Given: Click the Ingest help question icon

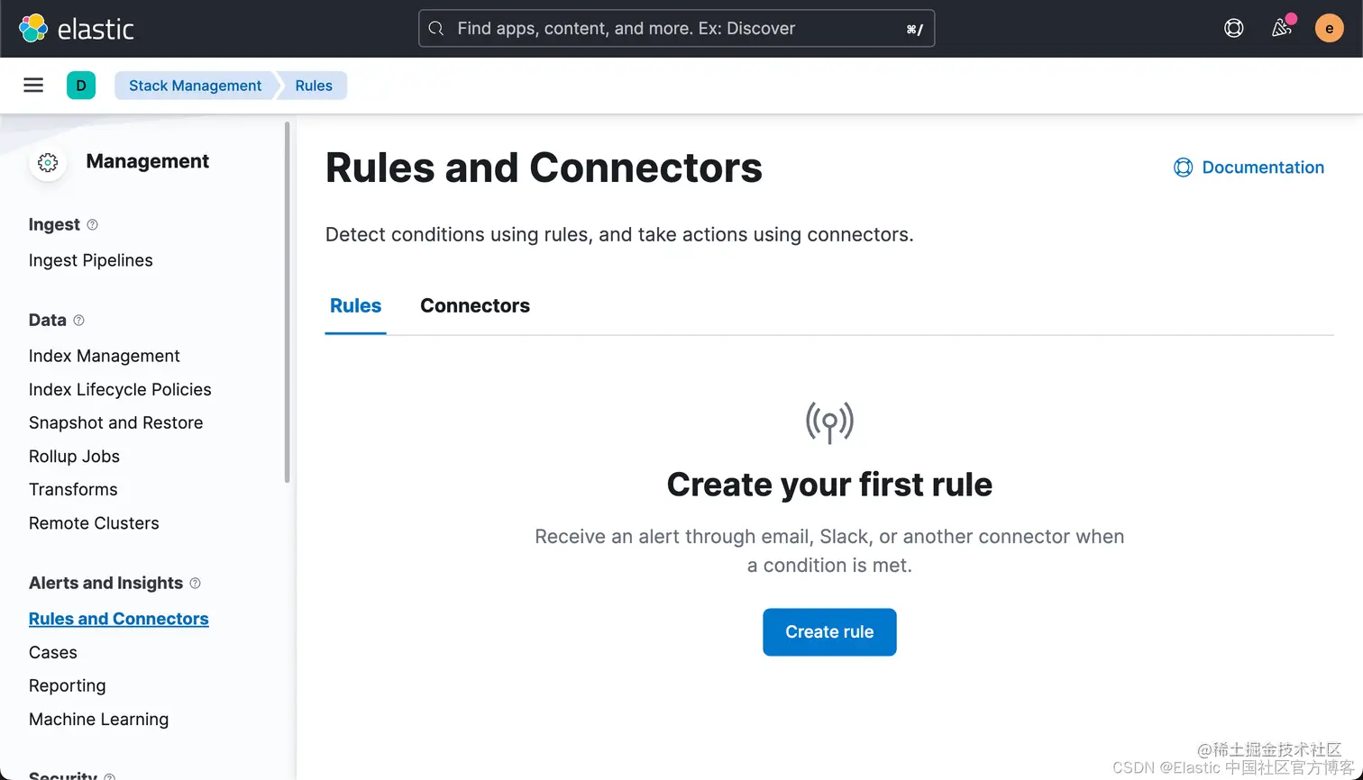Looking at the screenshot, I should pos(92,224).
